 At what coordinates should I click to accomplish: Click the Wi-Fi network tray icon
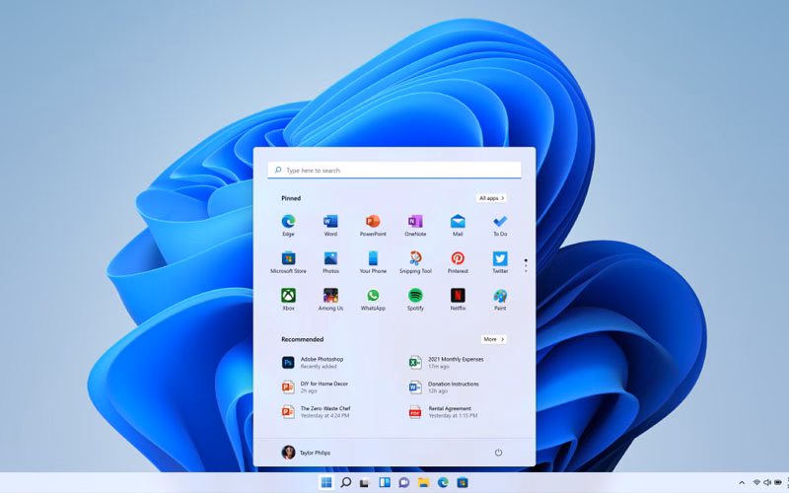click(756, 483)
